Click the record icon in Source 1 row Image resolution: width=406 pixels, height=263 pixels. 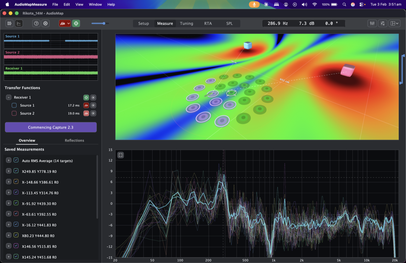[x=93, y=105]
